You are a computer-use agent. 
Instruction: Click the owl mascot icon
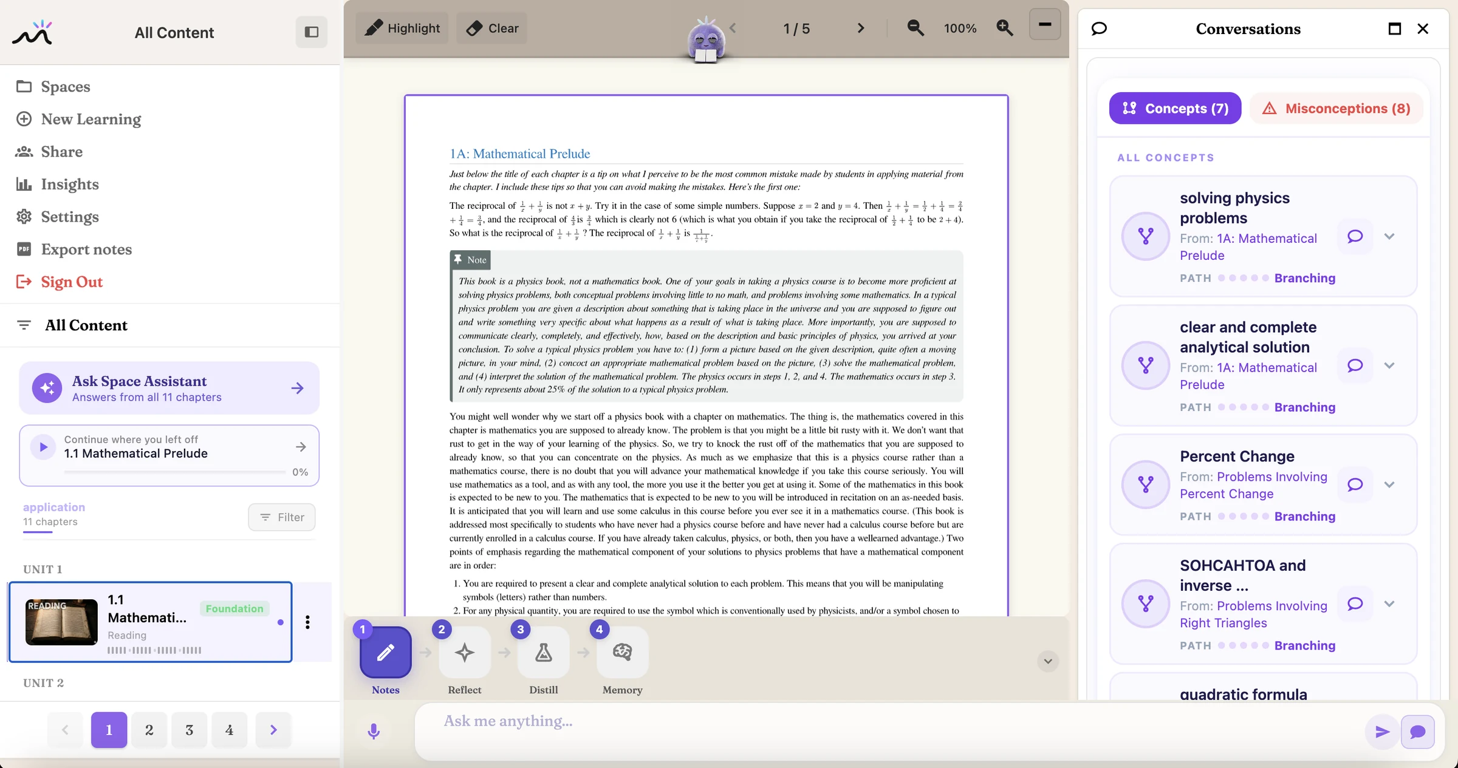point(705,41)
